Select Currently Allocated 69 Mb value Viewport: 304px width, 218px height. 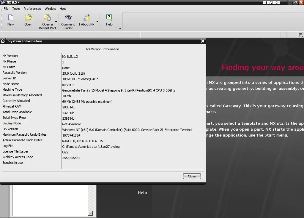(87, 102)
